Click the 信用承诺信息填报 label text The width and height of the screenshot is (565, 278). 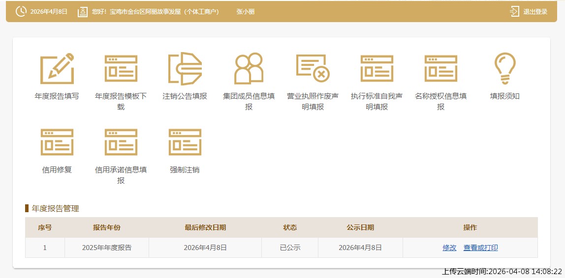coord(121,175)
